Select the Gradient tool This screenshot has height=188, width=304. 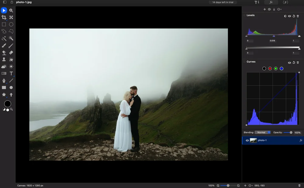[4, 73]
